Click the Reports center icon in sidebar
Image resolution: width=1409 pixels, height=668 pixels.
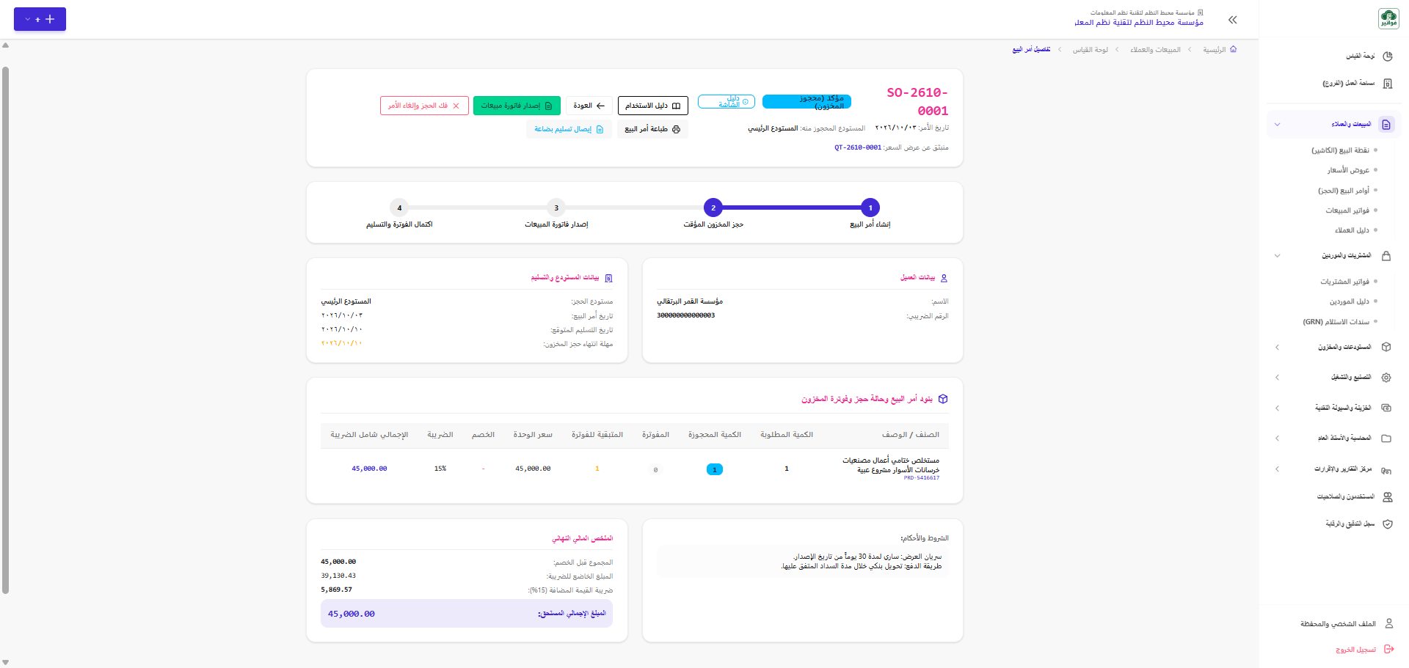pyautogui.click(x=1386, y=469)
